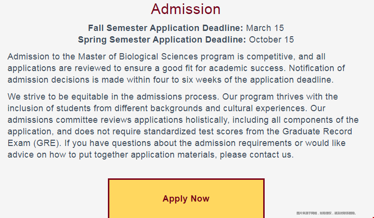The height and width of the screenshot is (218, 374).
Task: Click the October 15 deadline date
Action: [x=271, y=40]
